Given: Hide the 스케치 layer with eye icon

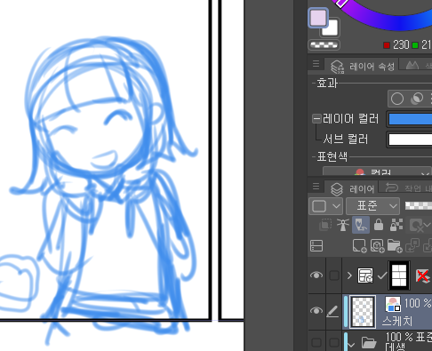Looking at the screenshot, I should click(x=316, y=310).
